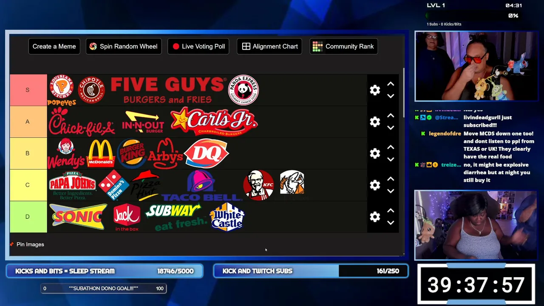Select the red S tier label
The width and height of the screenshot is (544, 306).
[x=28, y=90]
